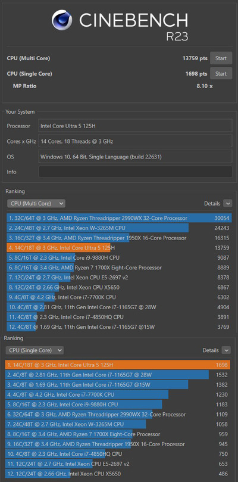Select the Xeon X5650 row scoring 6867

pos(119,287)
